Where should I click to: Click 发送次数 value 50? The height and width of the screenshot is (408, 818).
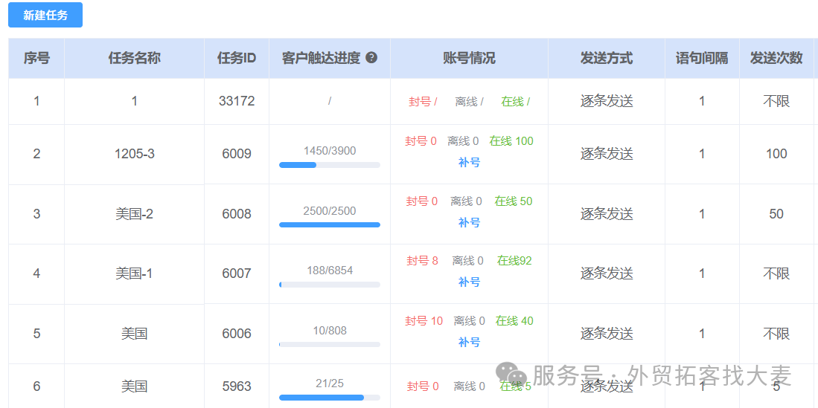(776, 213)
